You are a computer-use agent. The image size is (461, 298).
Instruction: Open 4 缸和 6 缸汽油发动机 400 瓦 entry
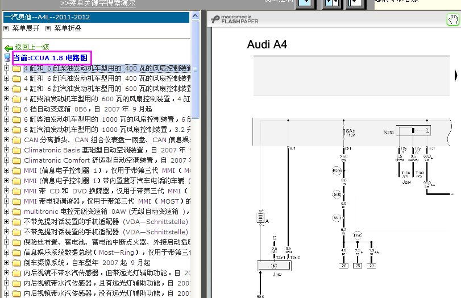(107, 78)
